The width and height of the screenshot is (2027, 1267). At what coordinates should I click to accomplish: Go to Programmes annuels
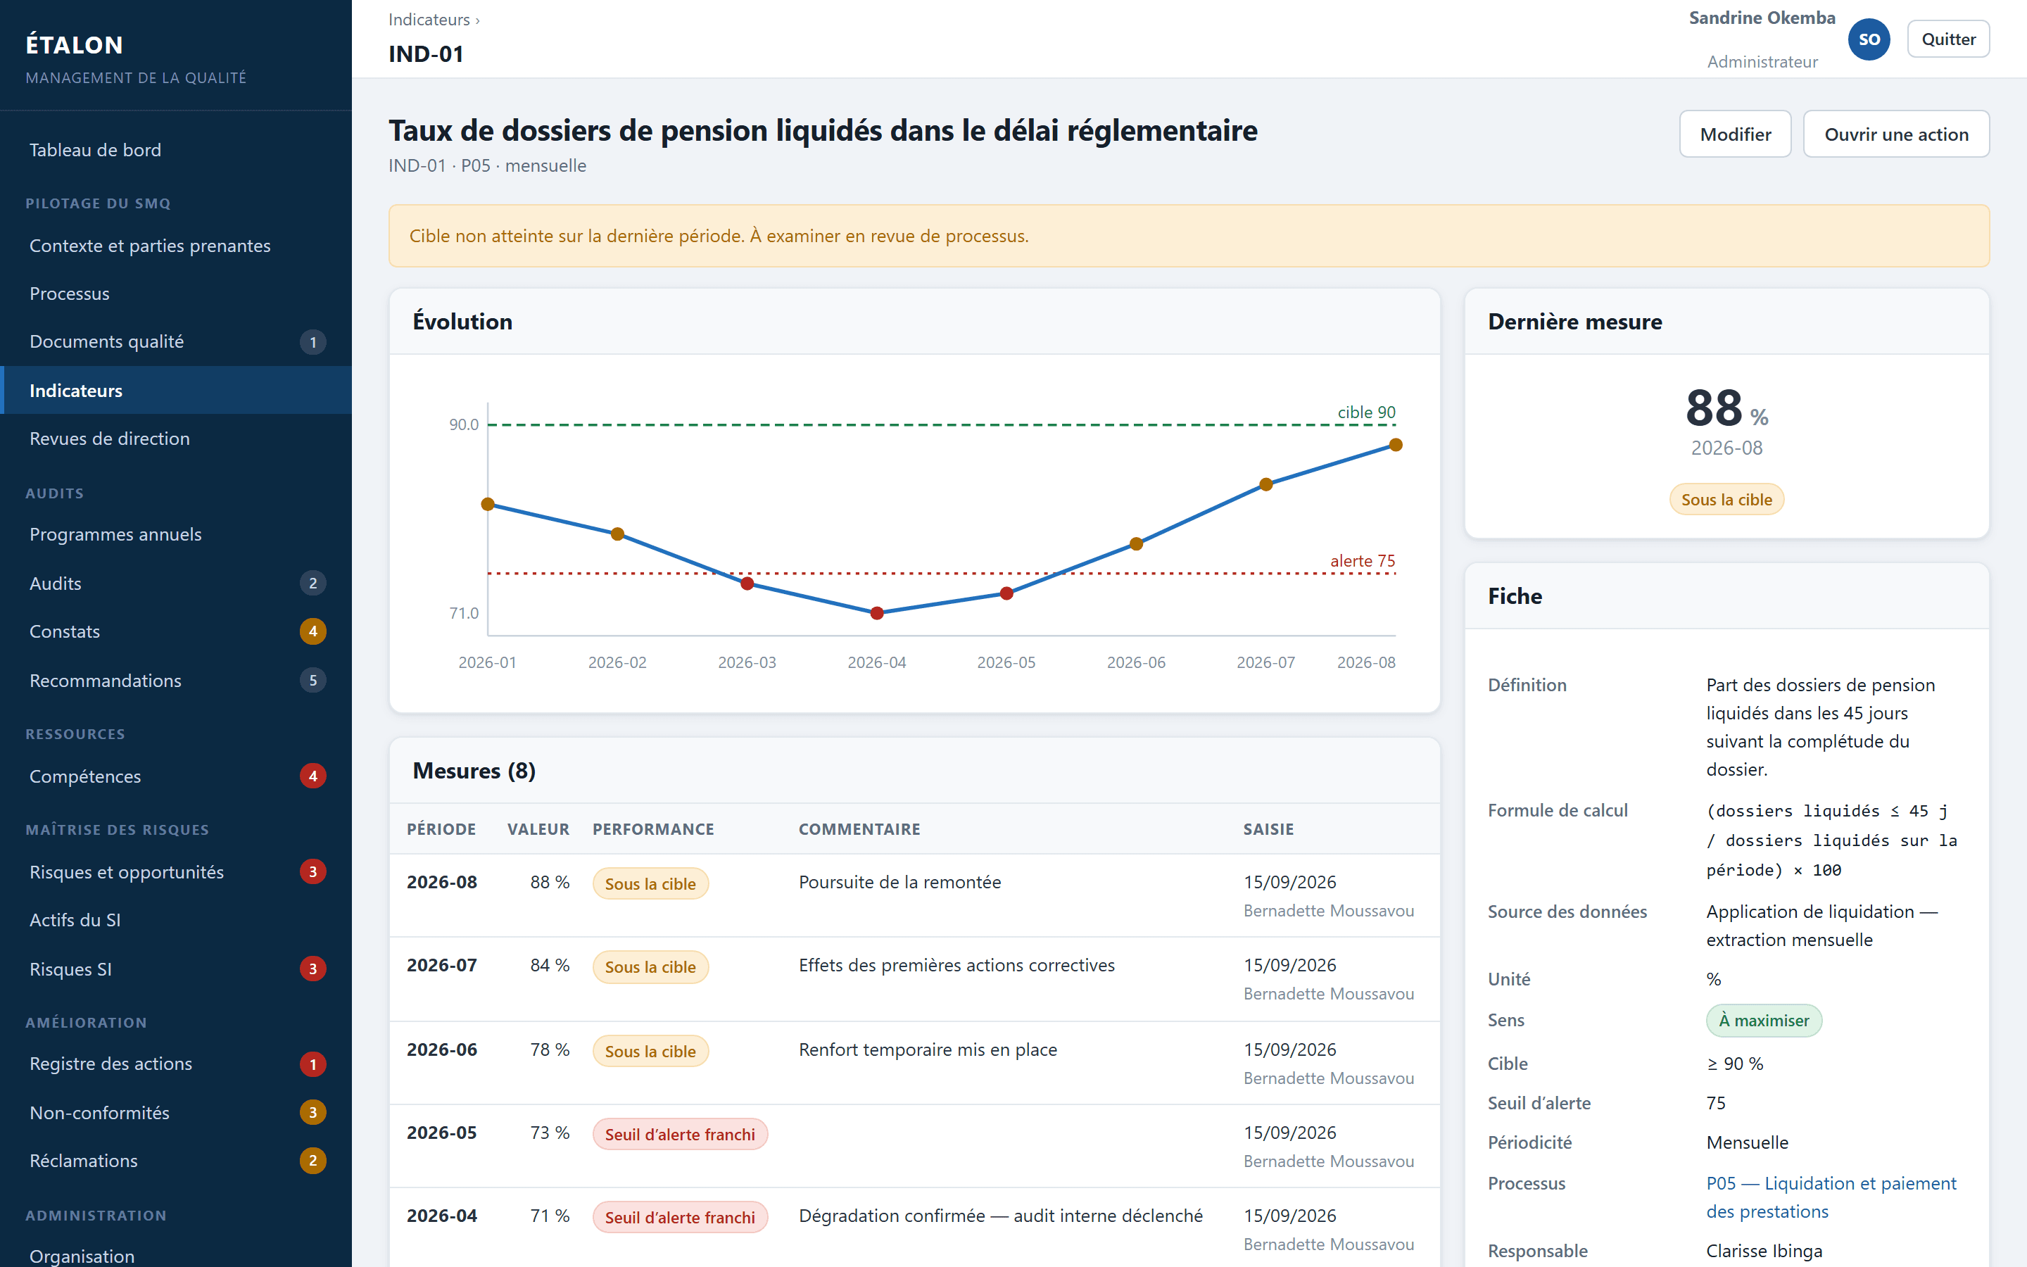(176, 535)
